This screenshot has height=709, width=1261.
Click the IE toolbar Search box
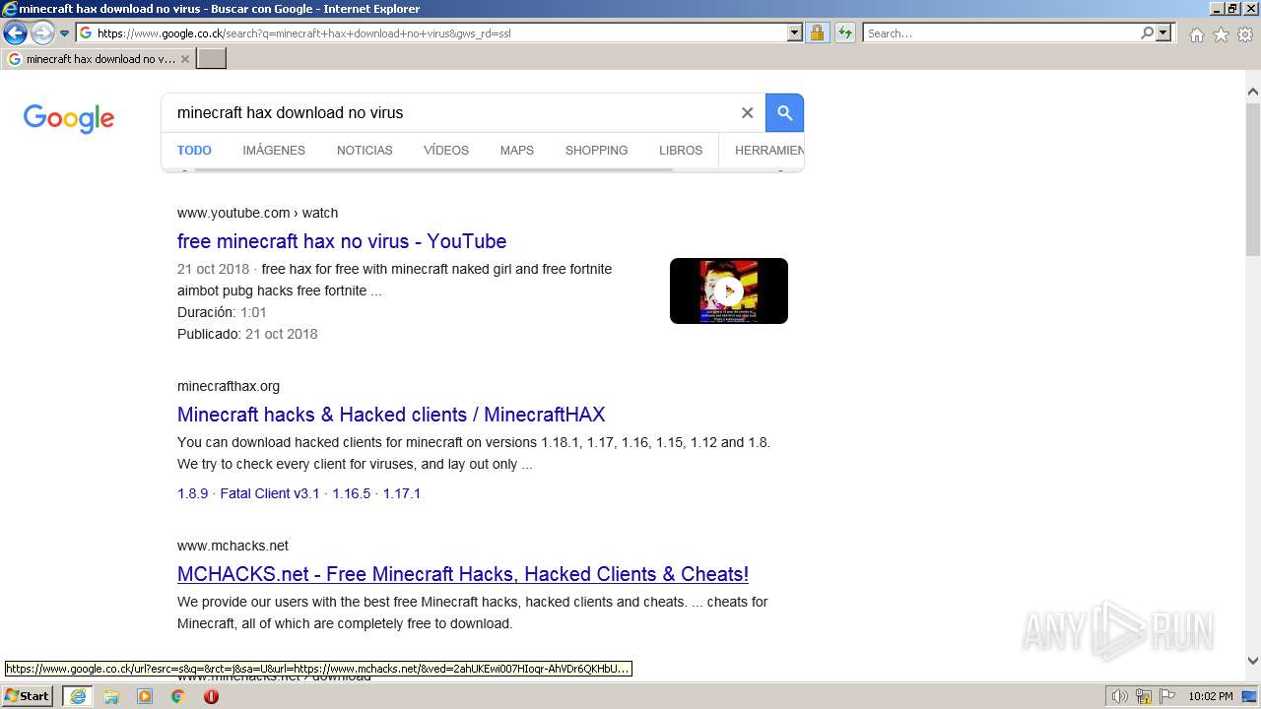[1000, 32]
